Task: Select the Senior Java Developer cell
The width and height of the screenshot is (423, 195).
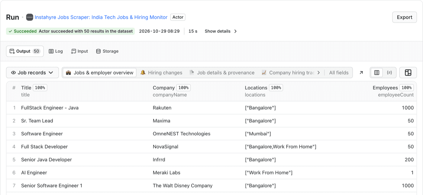Action: coord(47,159)
